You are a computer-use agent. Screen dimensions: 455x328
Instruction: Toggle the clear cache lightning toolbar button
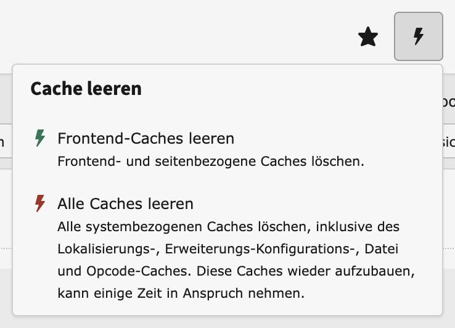418,36
